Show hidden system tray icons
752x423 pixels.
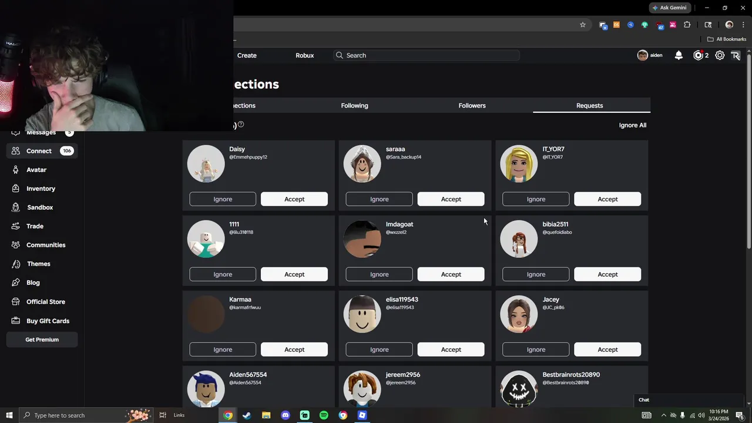tap(664, 415)
